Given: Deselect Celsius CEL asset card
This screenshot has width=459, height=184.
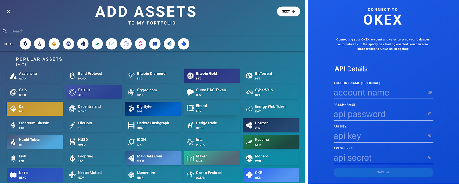Looking at the screenshot, I should (x=94, y=92).
